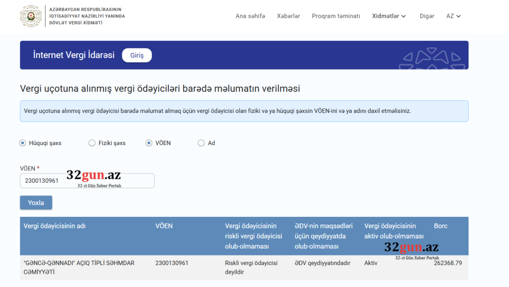
Task: Expand the Xidmətlər dropdown menu
Action: tap(389, 16)
